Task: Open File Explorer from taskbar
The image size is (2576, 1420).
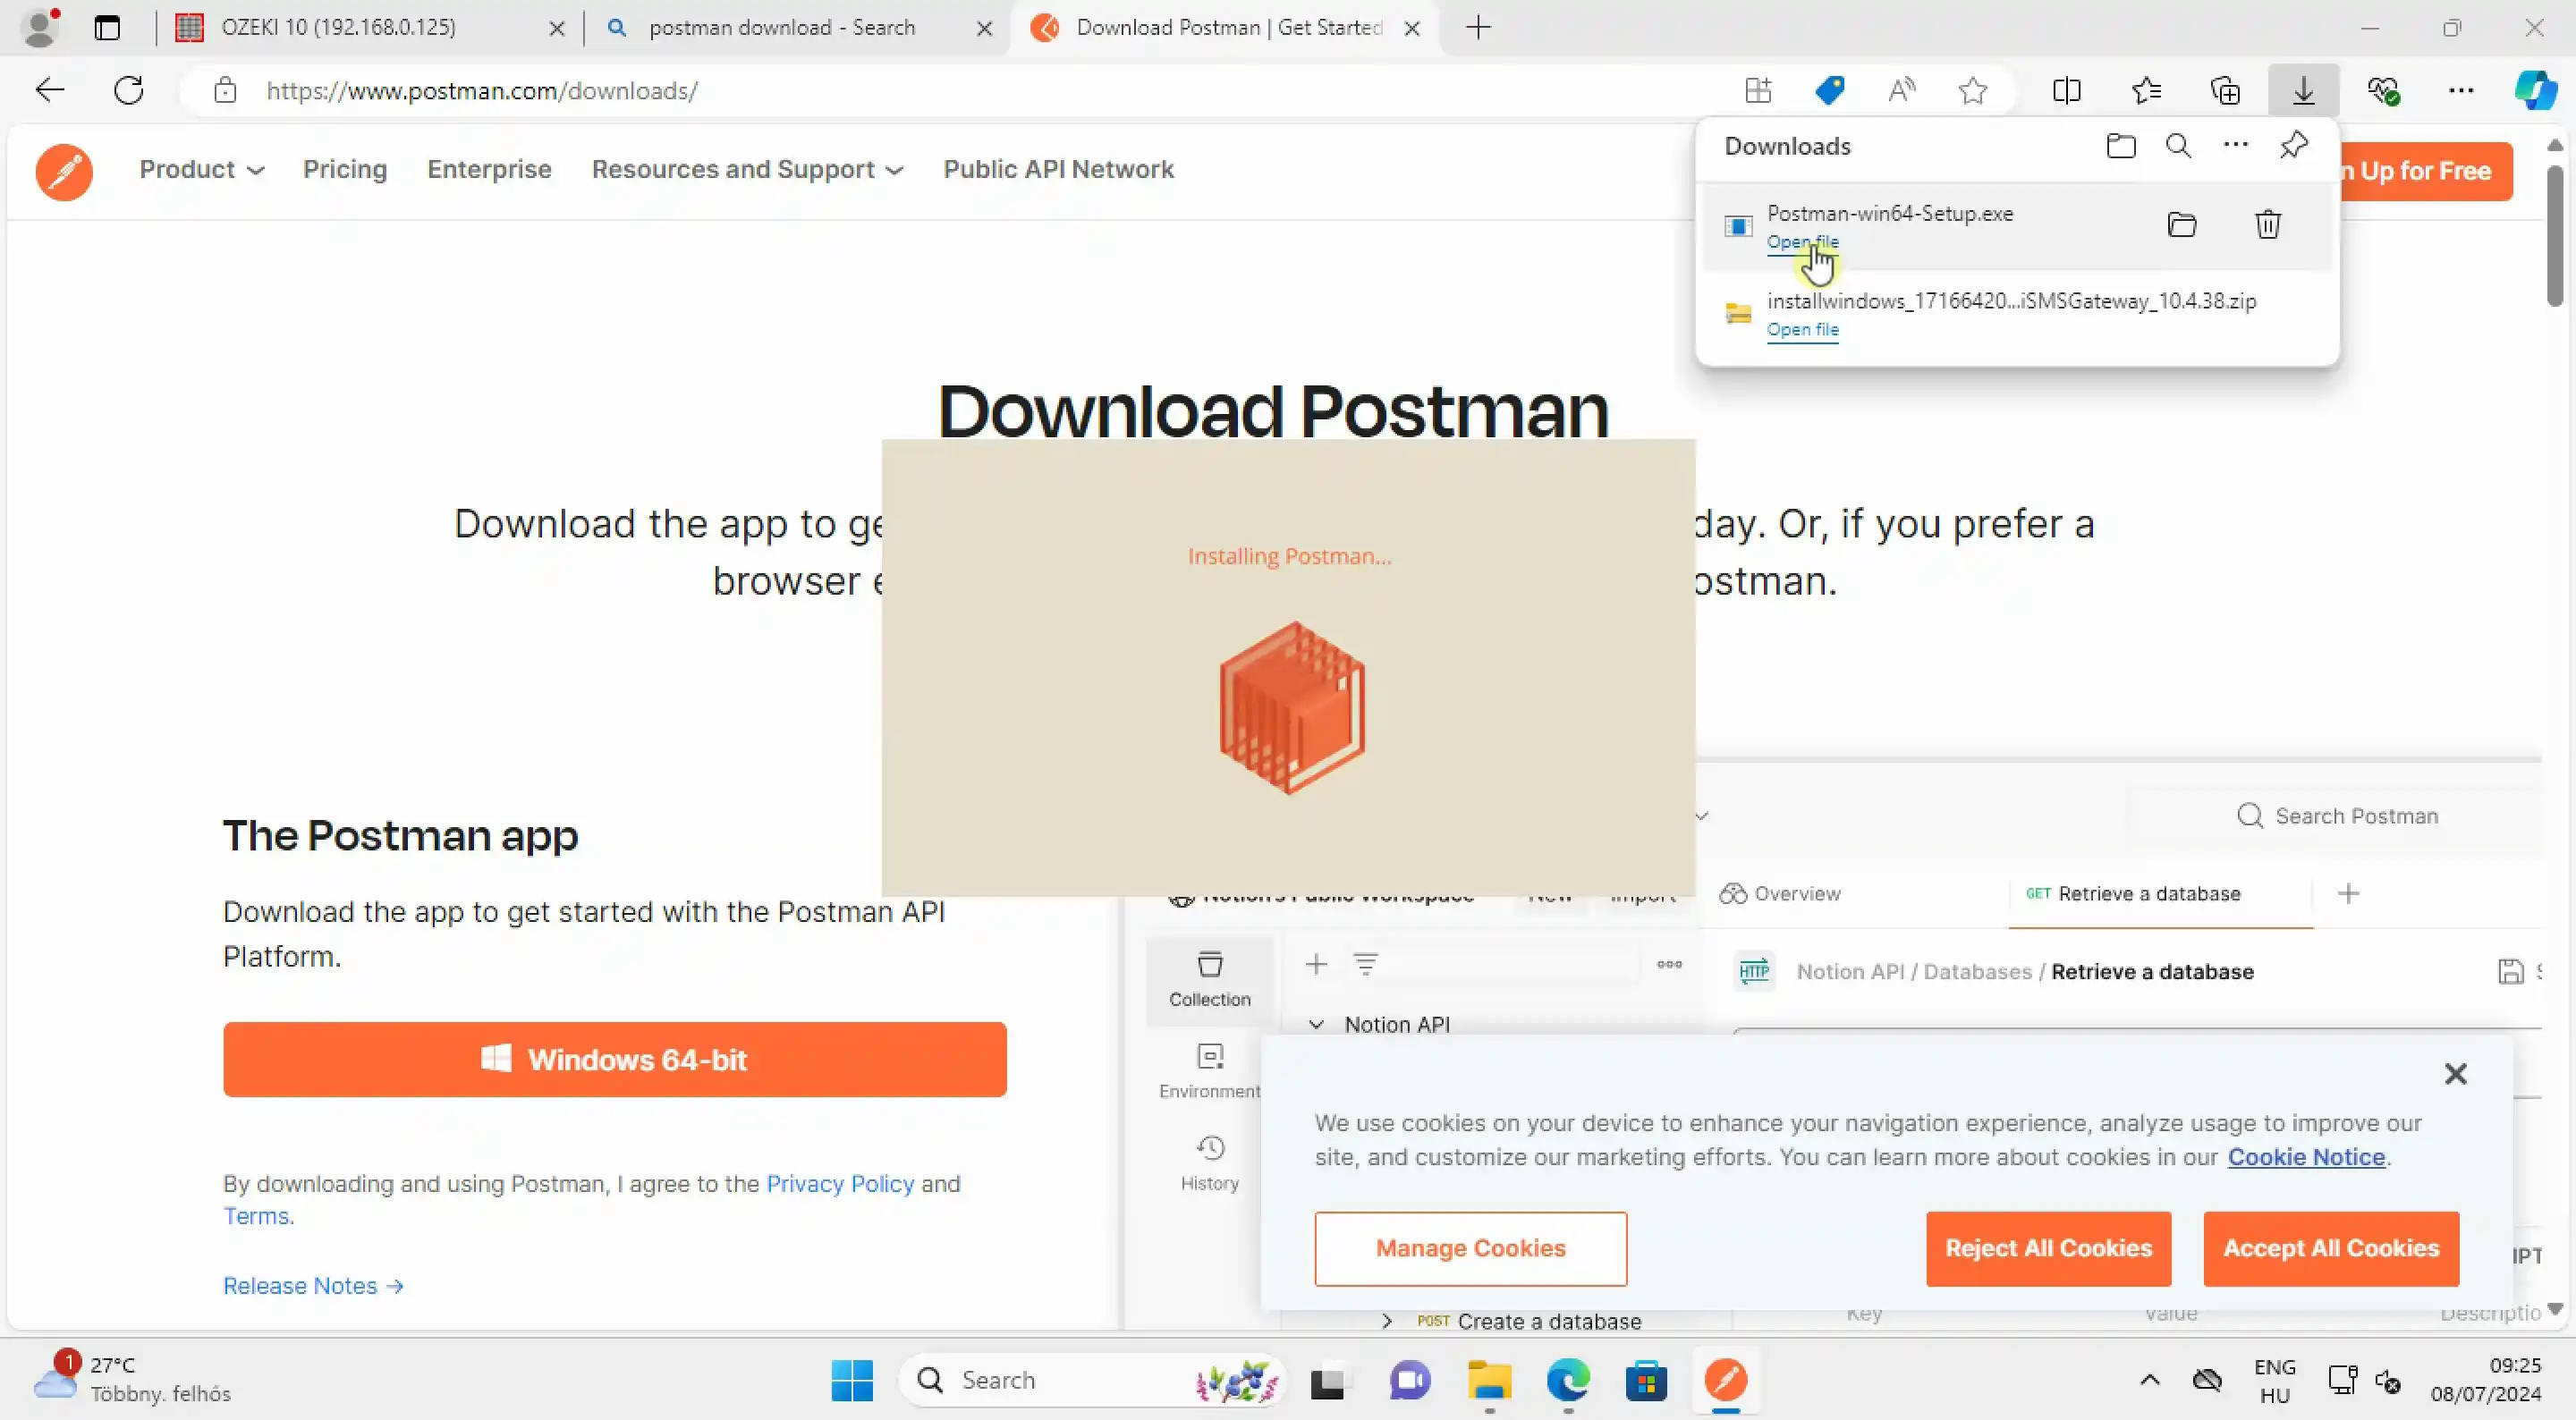Action: pyautogui.click(x=1489, y=1381)
